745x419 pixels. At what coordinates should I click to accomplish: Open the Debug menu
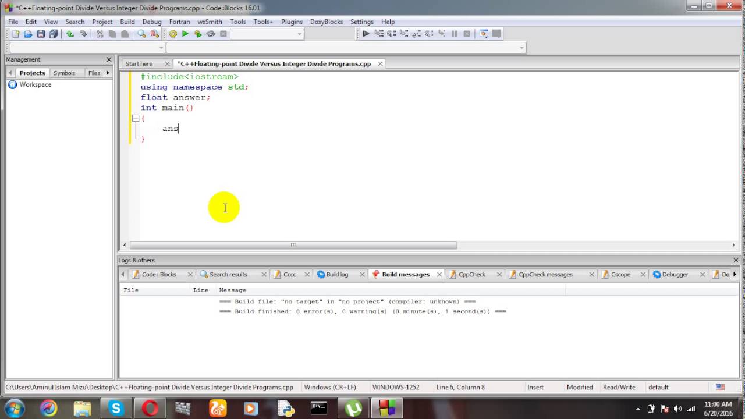(x=152, y=22)
